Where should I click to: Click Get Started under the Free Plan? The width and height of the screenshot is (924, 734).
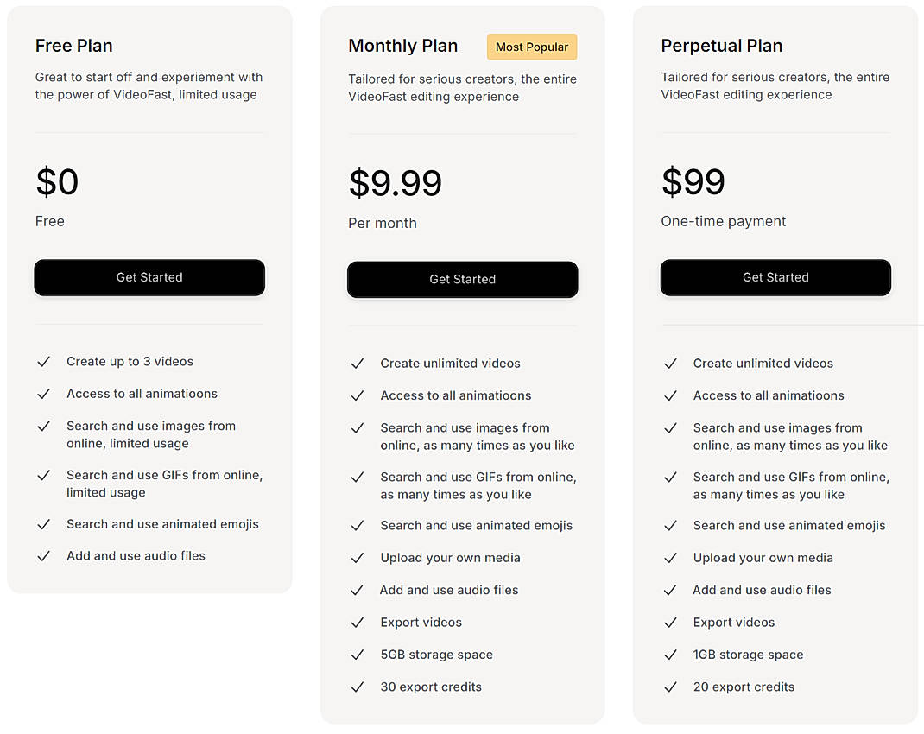(149, 277)
